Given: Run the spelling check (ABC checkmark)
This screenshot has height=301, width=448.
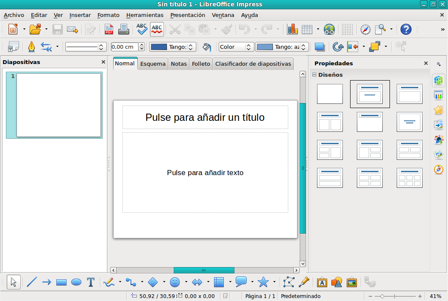Looking at the screenshot, I should pos(142,29).
